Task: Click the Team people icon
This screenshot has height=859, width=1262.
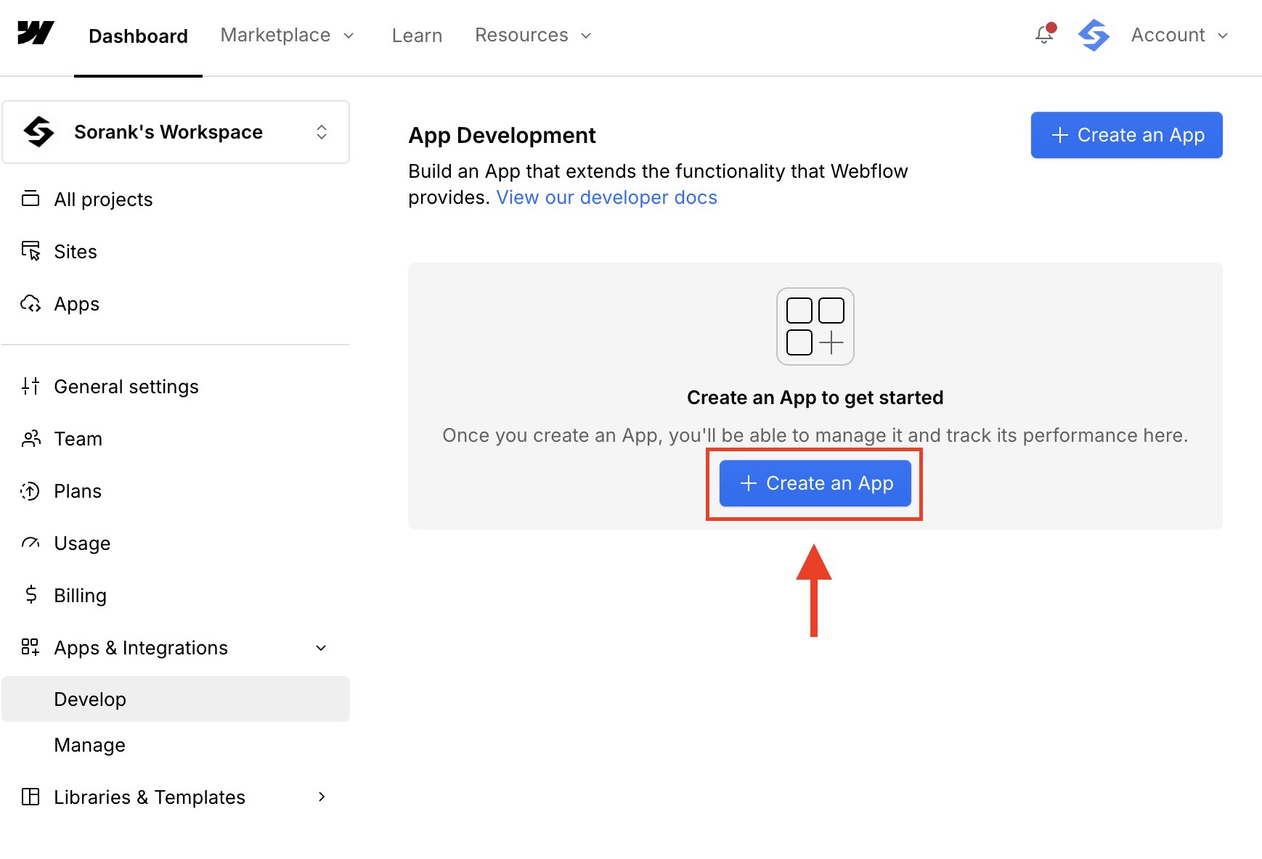Action: (30, 438)
